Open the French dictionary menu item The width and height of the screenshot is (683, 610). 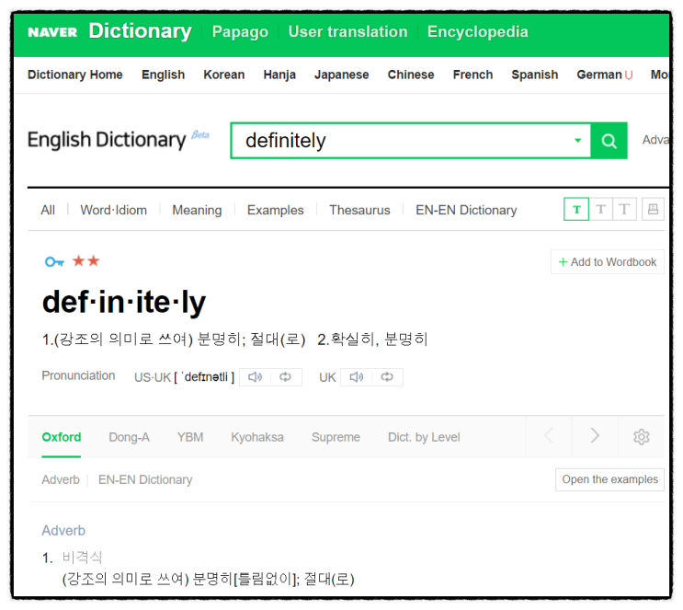pyautogui.click(x=472, y=75)
